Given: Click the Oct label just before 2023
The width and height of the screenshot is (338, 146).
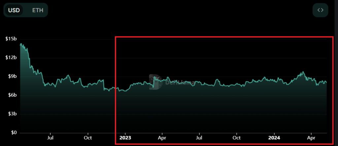Looking at the screenshot, I should click(88, 138).
